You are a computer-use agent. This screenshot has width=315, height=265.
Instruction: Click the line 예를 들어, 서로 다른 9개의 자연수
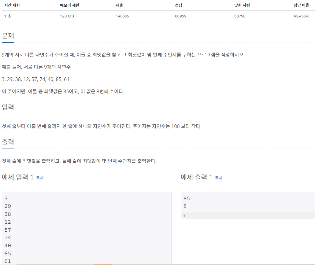[x=36, y=67]
